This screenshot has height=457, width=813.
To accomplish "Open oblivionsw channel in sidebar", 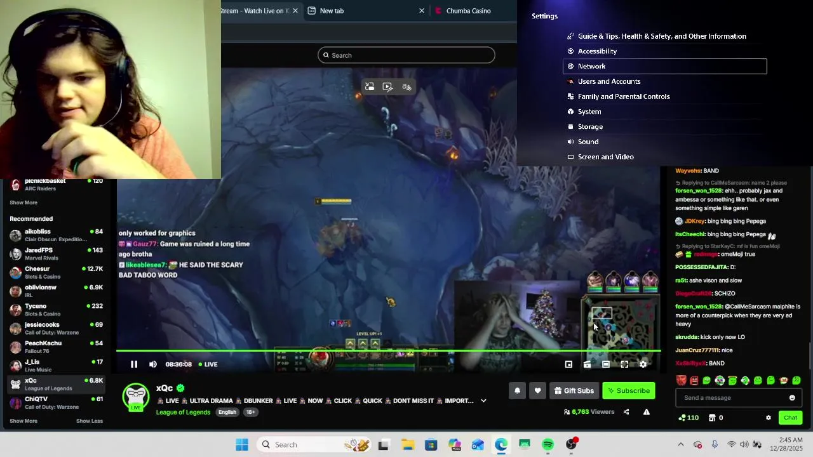I will tap(56, 291).
